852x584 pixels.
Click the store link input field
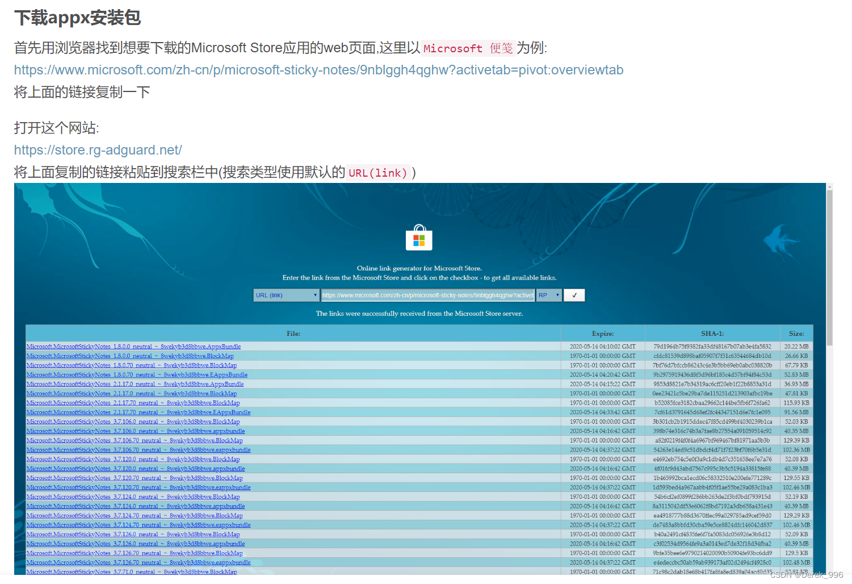[428, 295]
